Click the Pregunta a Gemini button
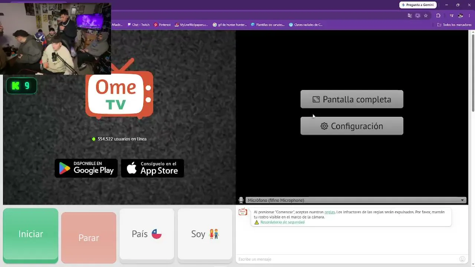475x267 pixels. pyautogui.click(x=418, y=5)
